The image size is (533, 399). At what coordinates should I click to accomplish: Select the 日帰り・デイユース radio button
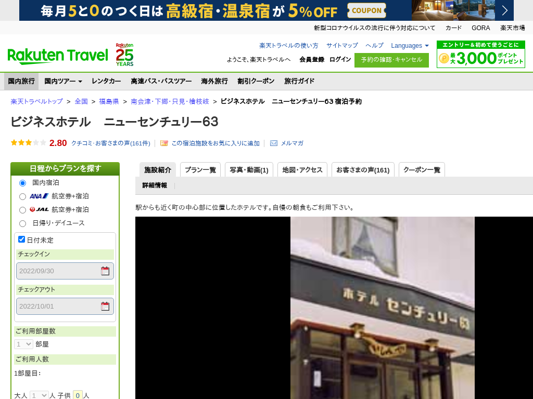coord(22,223)
